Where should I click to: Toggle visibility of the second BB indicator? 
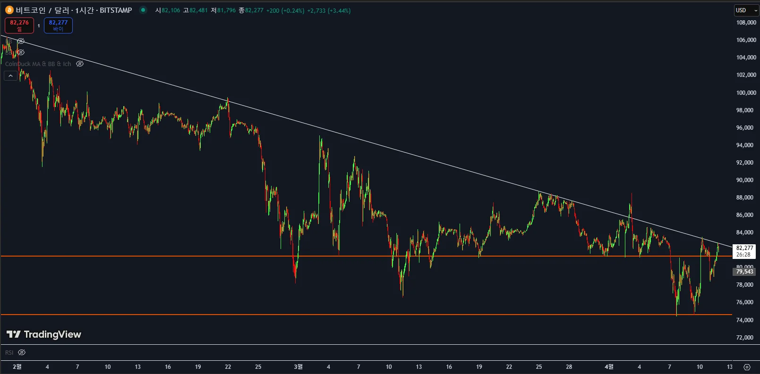coord(21,52)
